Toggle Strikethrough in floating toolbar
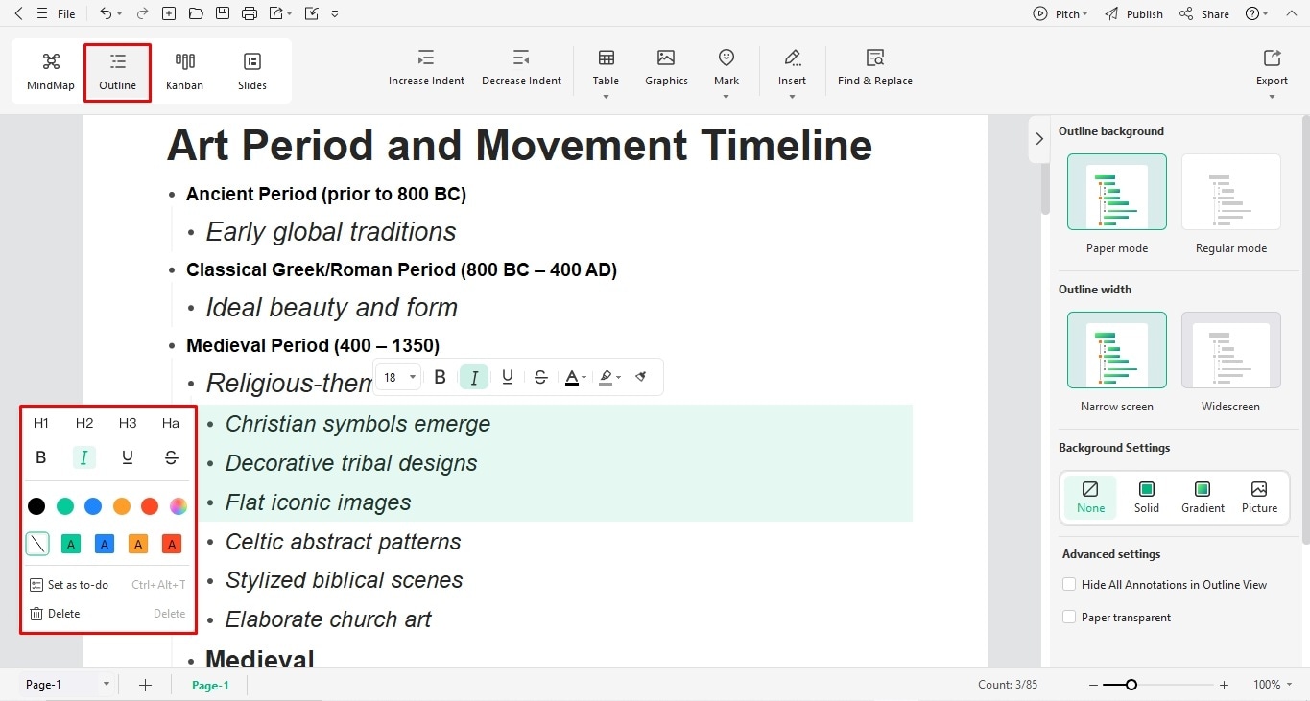The image size is (1310, 701). [x=540, y=377]
